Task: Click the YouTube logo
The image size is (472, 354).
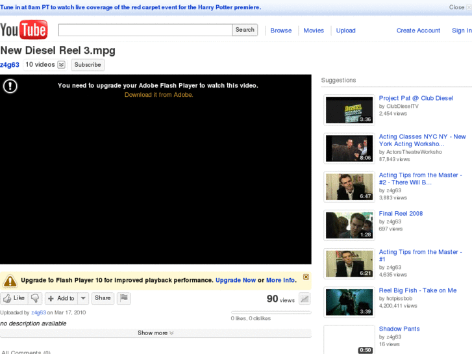Action: [24, 30]
